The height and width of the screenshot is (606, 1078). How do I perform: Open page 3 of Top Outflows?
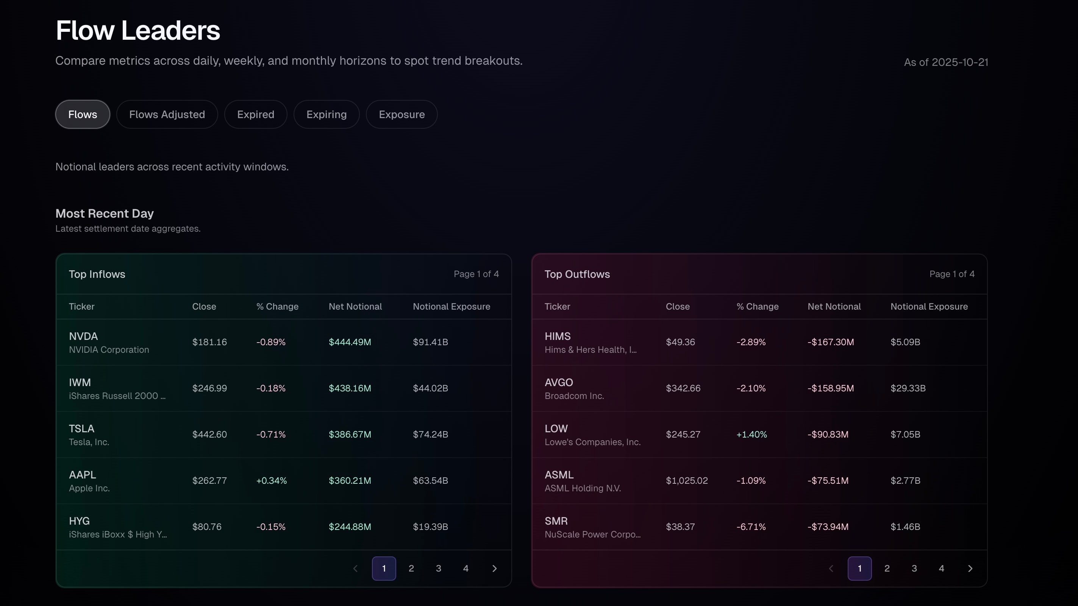[914, 569]
